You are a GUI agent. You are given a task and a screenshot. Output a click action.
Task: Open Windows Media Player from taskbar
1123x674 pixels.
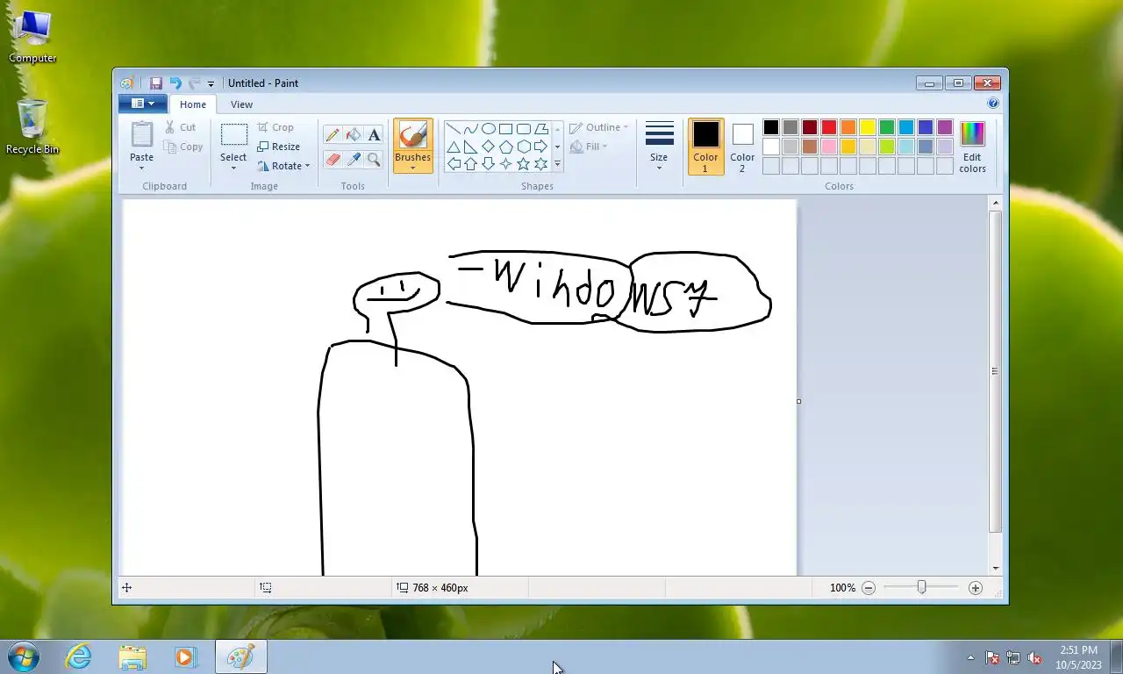185,656
